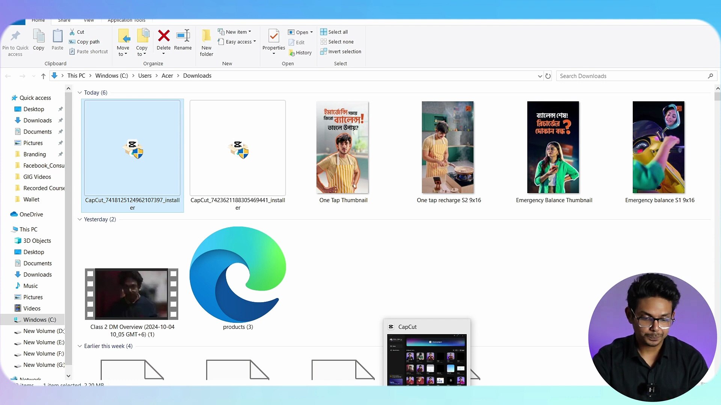Image resolution: width=721 pixels, height=405 pixels.
Task: Refresh the Downloads folder view
Action: [548, 76]
